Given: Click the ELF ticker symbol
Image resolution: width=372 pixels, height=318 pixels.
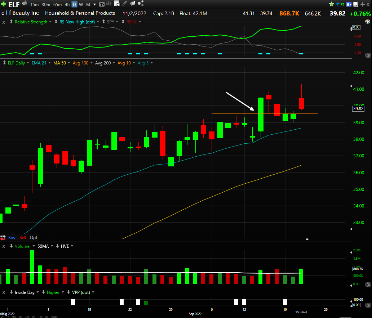Looking at the screenshot, I should pos(14,5).
